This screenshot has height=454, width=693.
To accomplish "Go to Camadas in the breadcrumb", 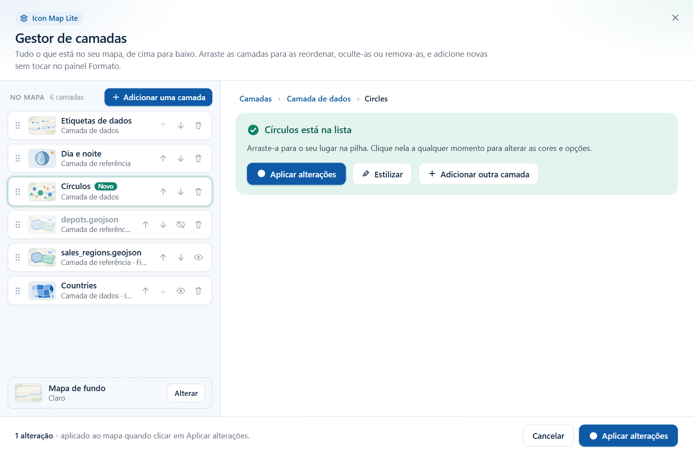I will pos(256,99).
